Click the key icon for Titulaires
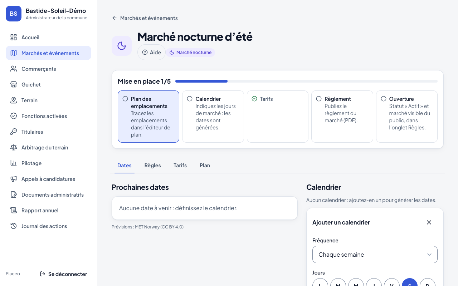This screenshot has height=286, width=458. pyautogui.click(x=14, y=132)
